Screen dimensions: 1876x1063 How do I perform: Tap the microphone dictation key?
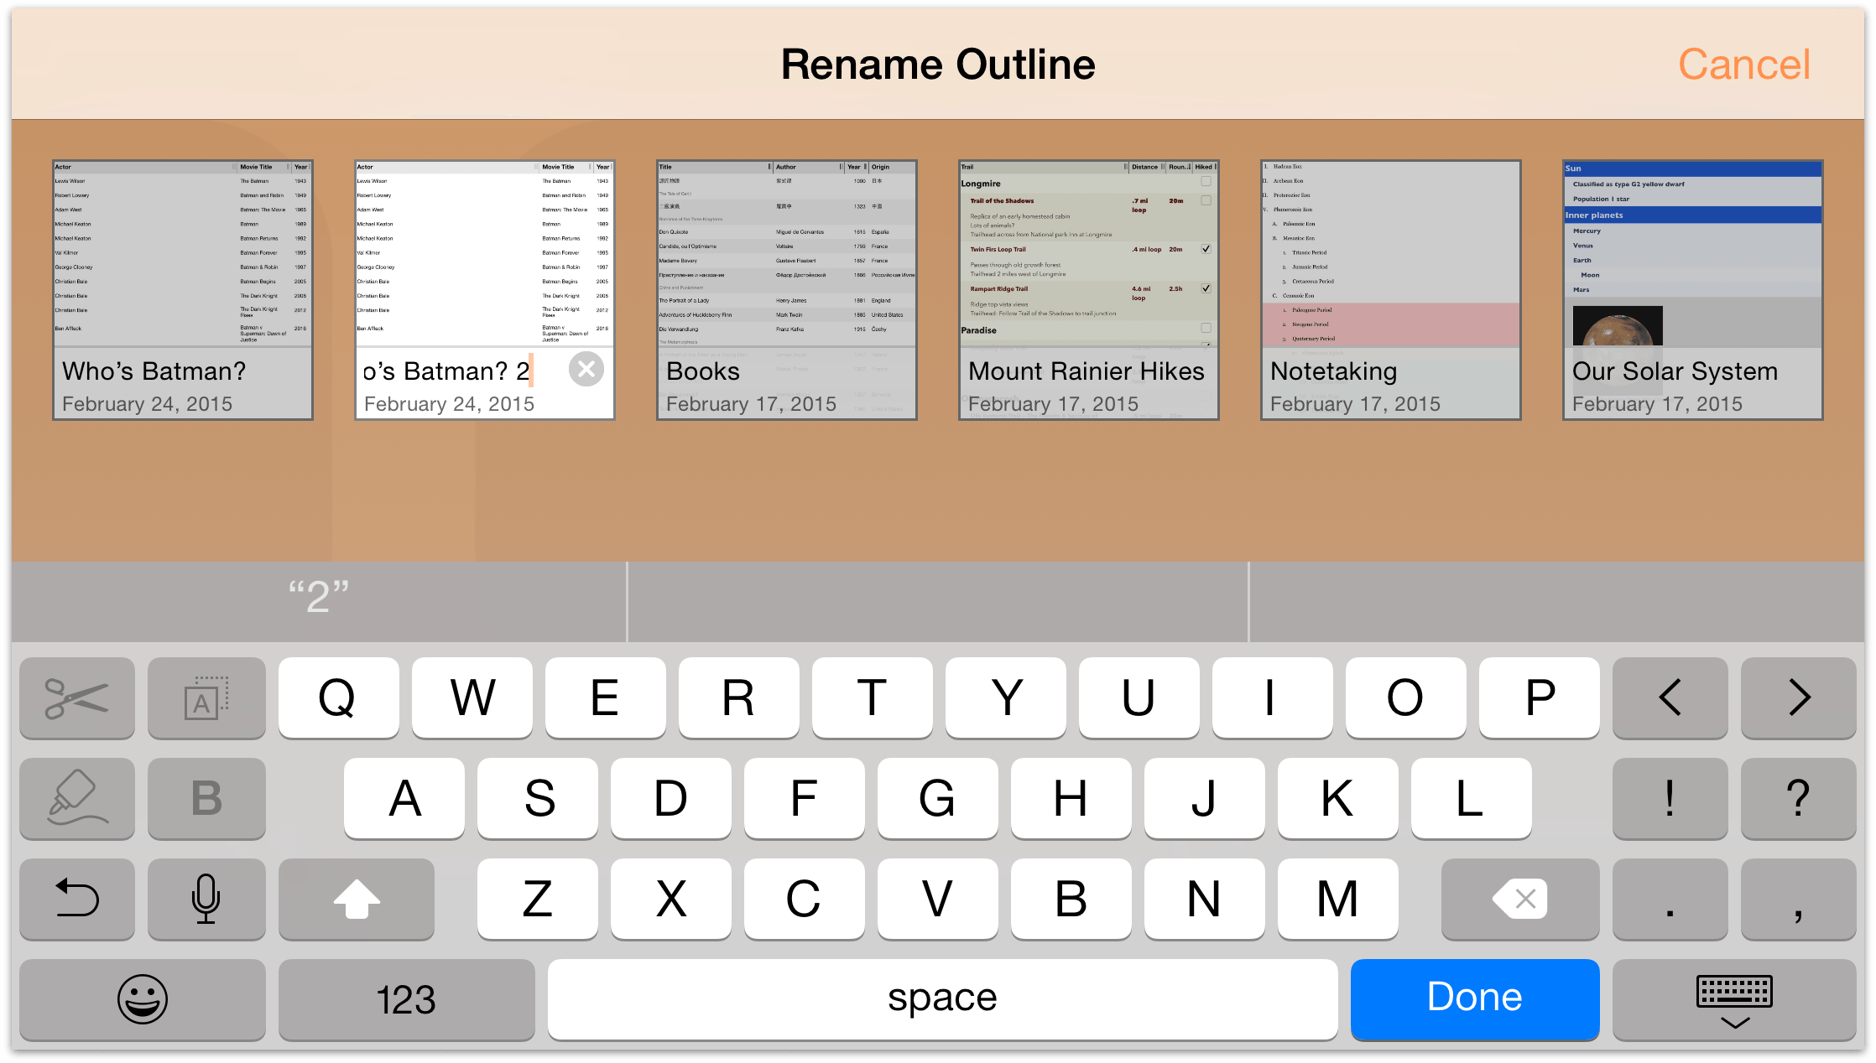(x=206, y=899)
